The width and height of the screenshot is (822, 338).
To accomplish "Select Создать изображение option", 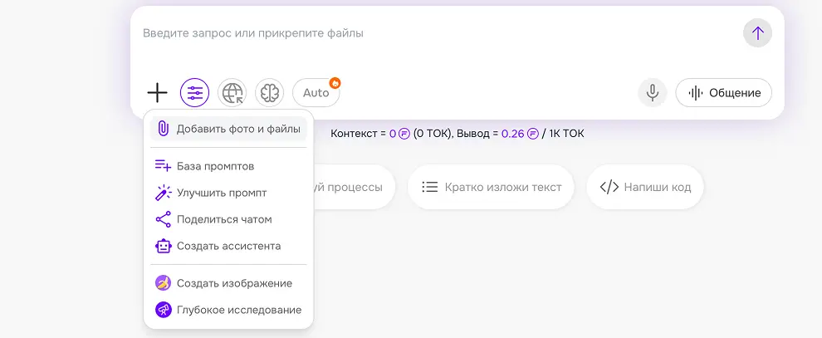I will point(228,283).
